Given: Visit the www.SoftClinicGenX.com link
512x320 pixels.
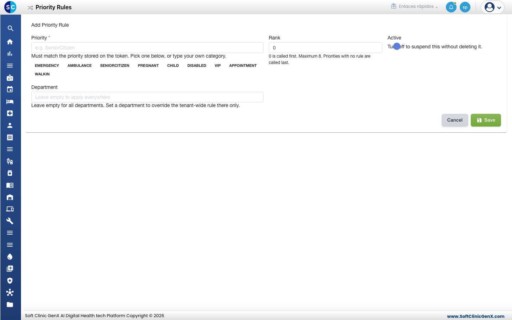Looking at the screenshot, I should pos(476,316).
